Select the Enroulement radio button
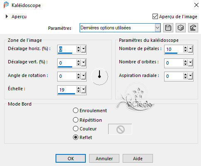 click(75, 111)
